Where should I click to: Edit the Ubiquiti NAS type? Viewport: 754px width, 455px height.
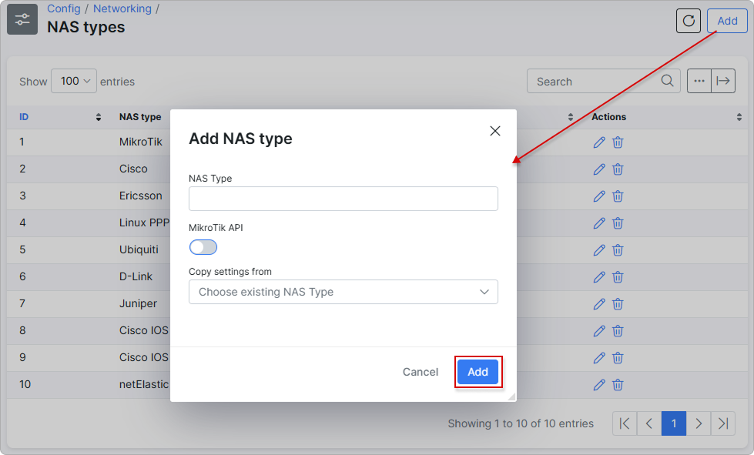pos(598,250)
